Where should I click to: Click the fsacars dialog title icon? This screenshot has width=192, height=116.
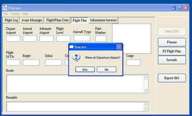point(71,47)
